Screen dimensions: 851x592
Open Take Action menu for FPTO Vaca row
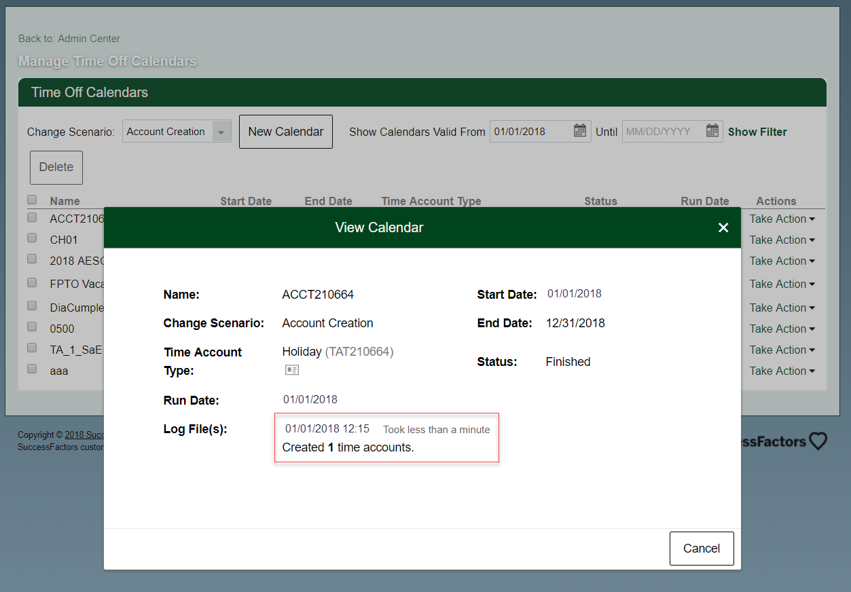782,284
